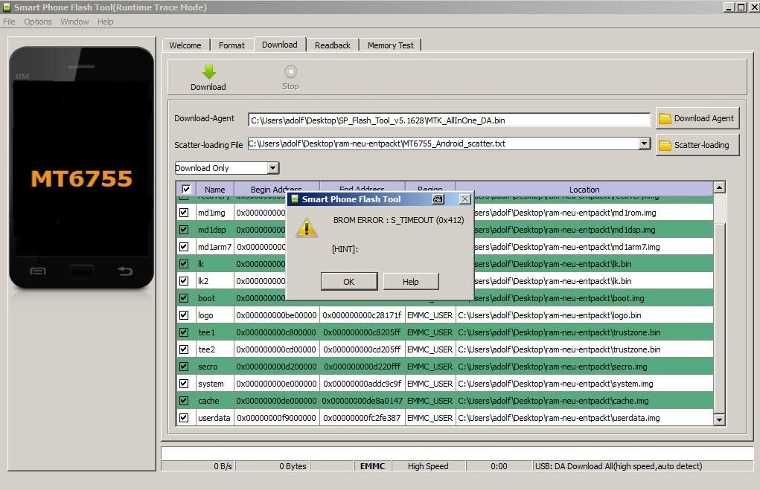Click the Name column header
Screen dimensions: 760x490
[x=214, y=190]
